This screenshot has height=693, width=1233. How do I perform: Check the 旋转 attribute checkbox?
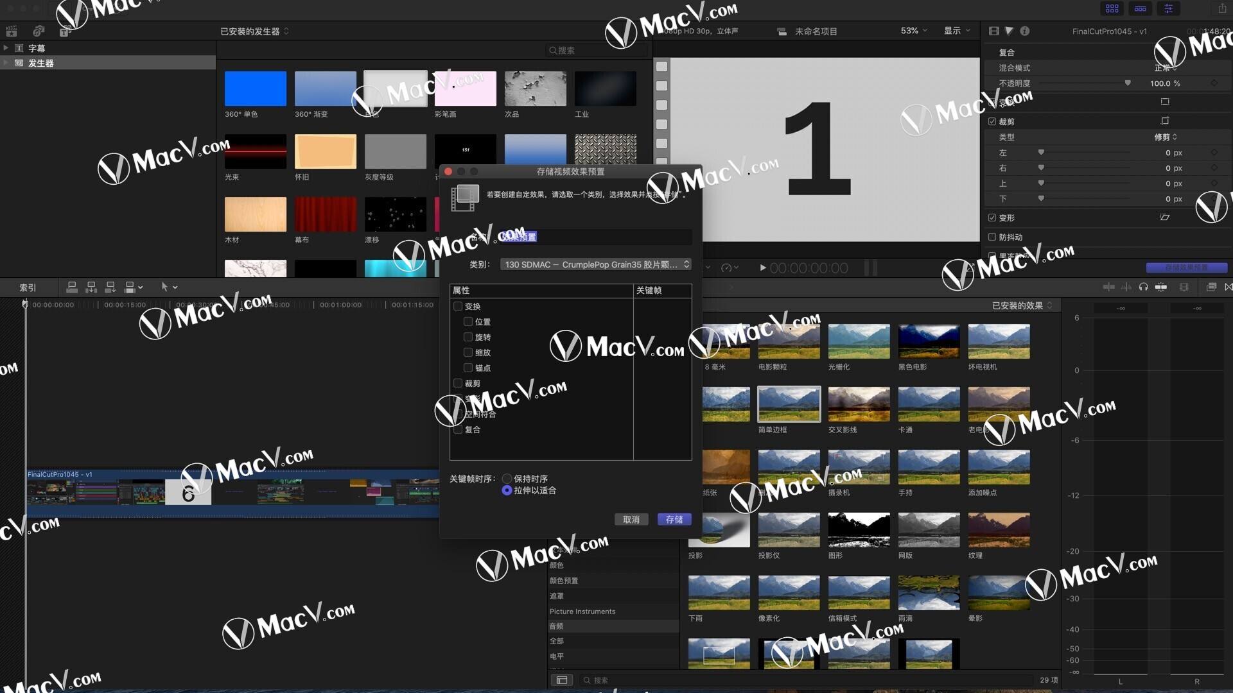coord(468,337)
